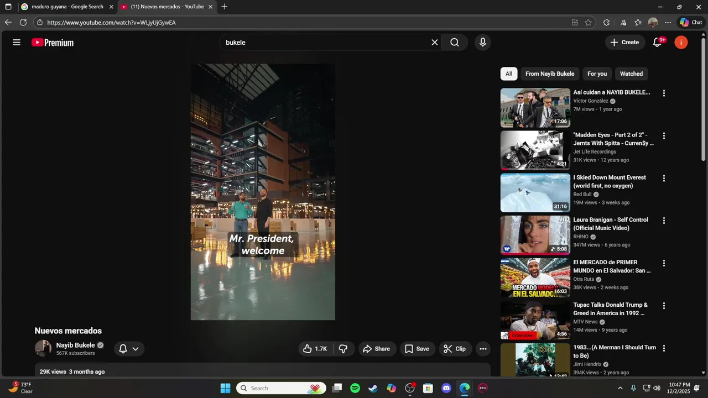Open the split screen apps icon
The height and width of the screenshot is (398, 708).
[x=575, y=23]
